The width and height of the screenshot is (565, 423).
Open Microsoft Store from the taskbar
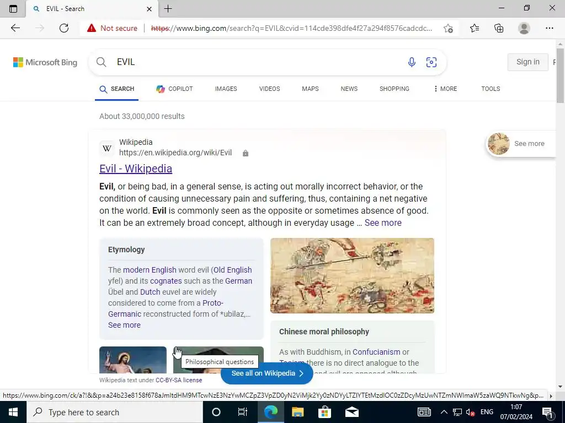(324, 412)
